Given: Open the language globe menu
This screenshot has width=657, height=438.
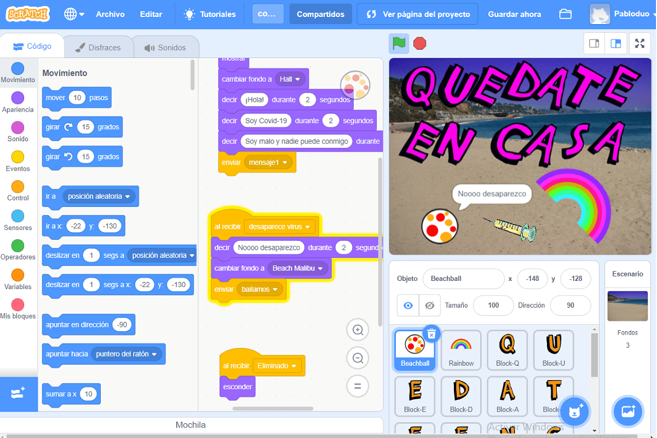Looking at the screenshot, I should tap(74, 14).
